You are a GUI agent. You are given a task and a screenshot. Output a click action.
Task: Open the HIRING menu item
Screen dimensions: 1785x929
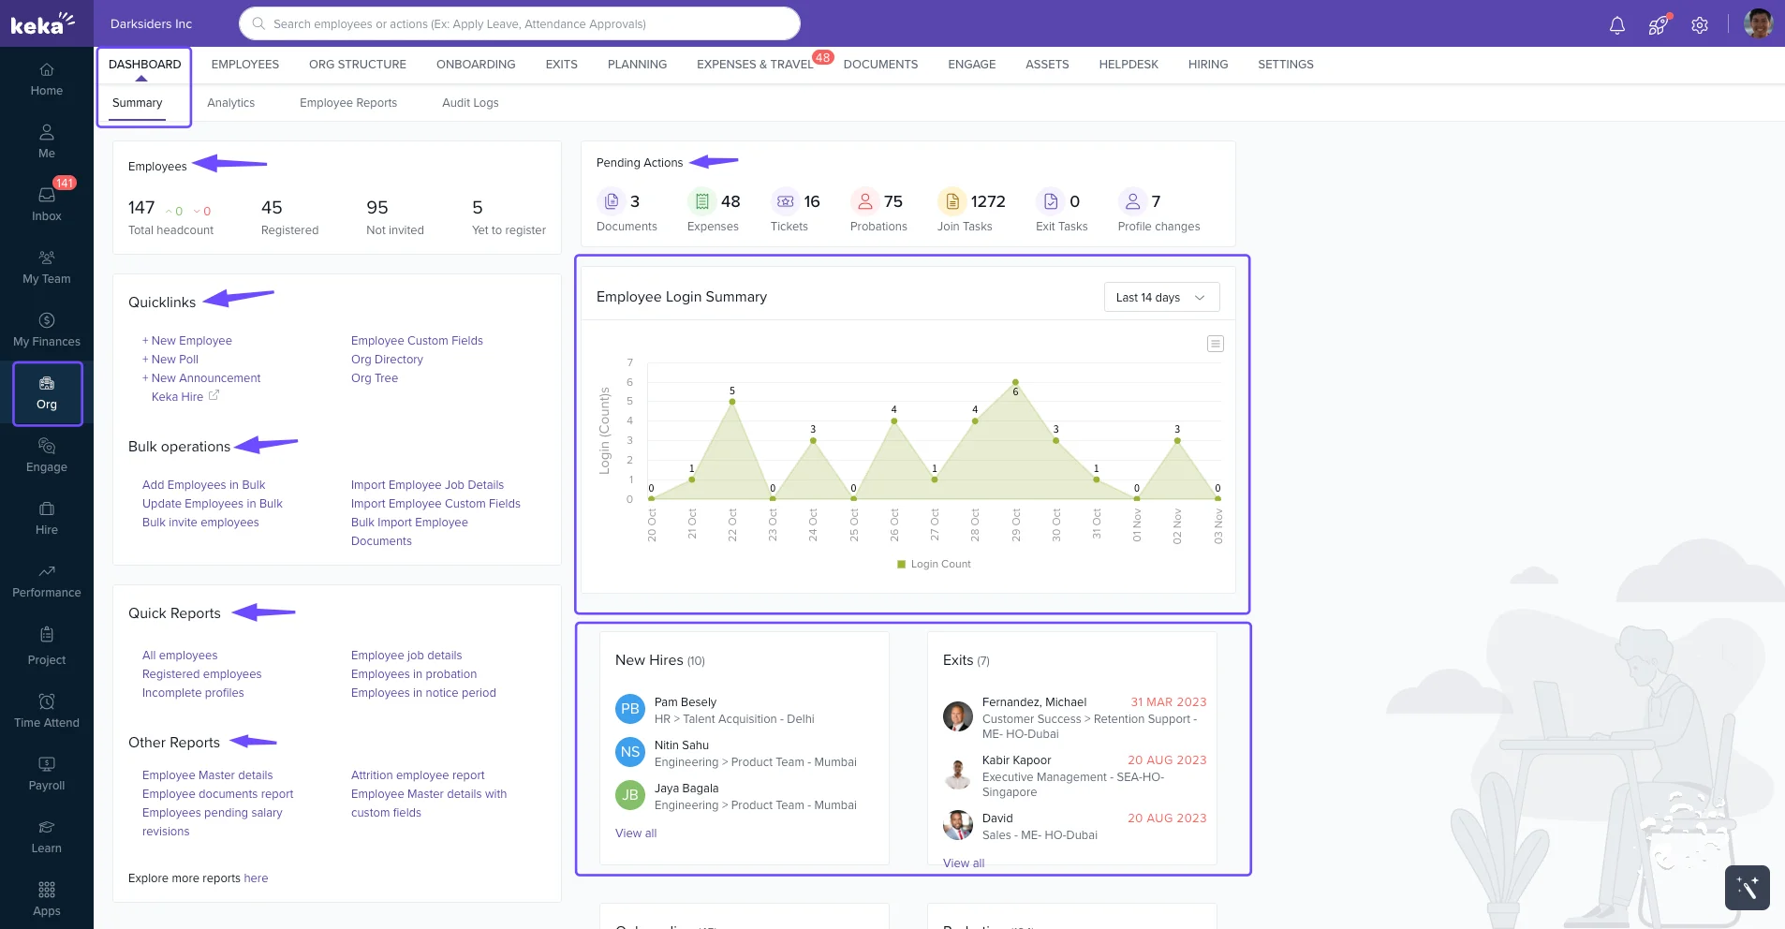[x=1206, y=65]
